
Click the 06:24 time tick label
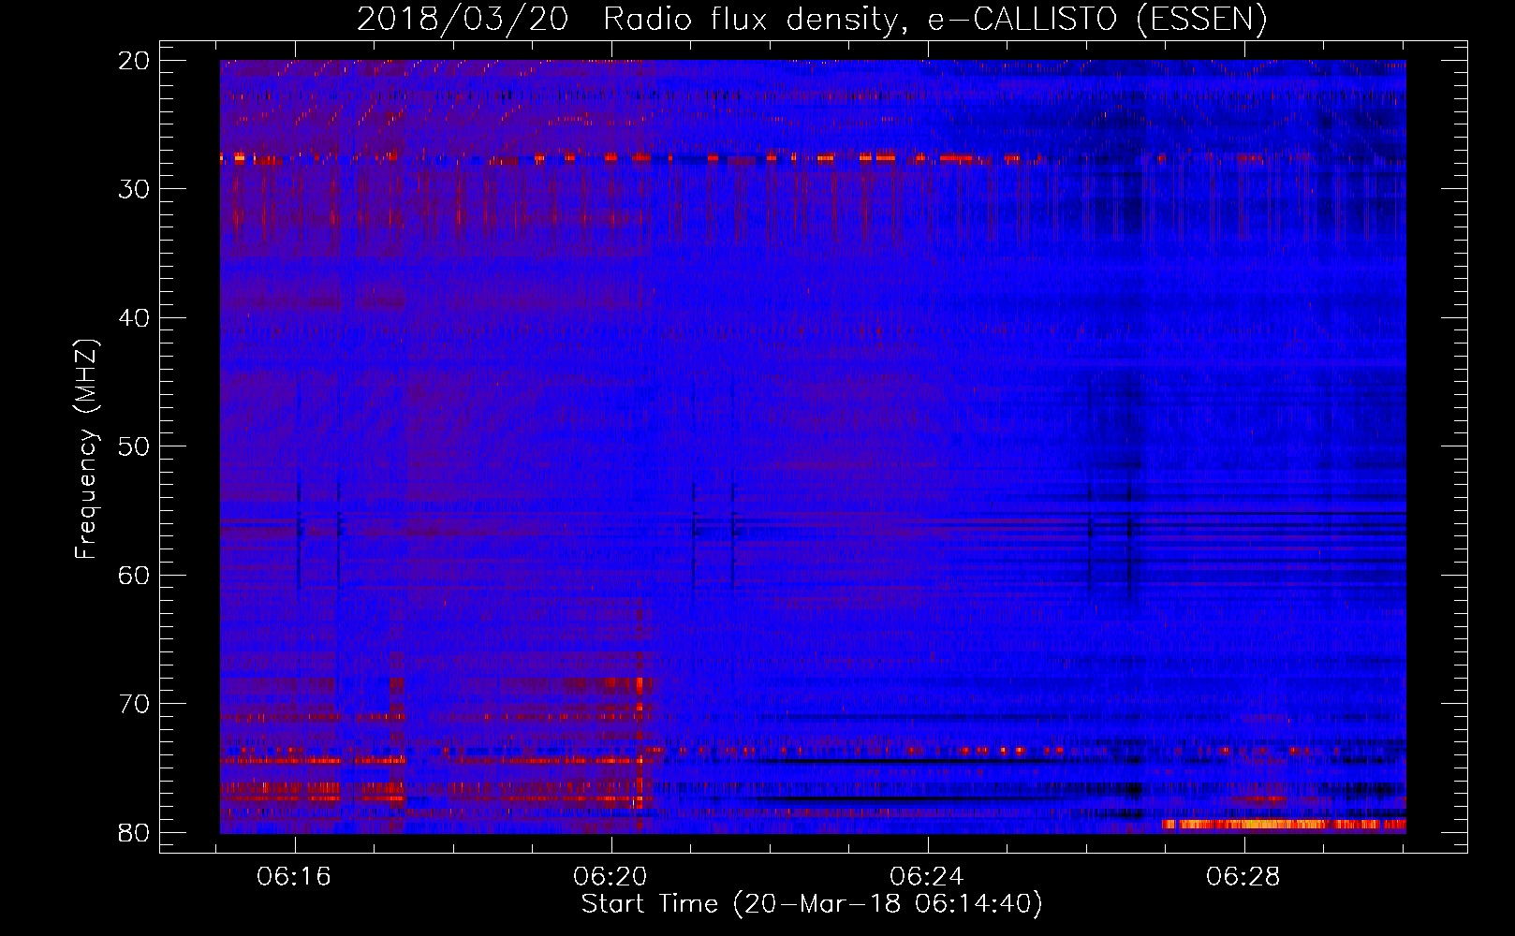coord(927,877)
